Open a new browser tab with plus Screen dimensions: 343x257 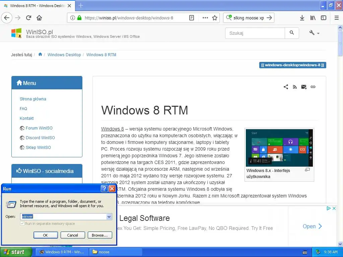pos(81,5)
